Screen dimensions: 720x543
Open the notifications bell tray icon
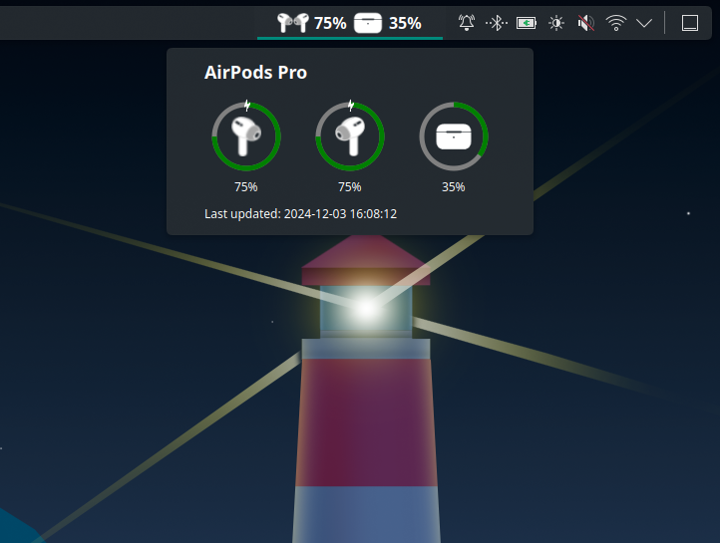[467, 23]
